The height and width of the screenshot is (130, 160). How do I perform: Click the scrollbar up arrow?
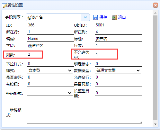[155, 13]
